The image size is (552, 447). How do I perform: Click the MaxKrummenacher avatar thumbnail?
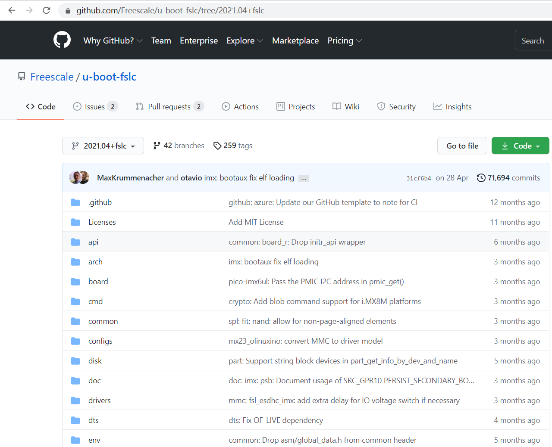pyautogui.click(x=75, y=177)
